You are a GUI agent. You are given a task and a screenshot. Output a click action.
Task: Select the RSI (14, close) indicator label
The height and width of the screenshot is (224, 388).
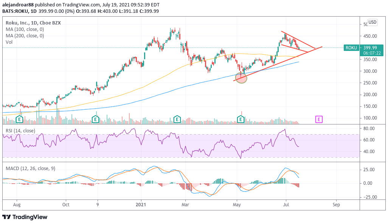[20, 130]
